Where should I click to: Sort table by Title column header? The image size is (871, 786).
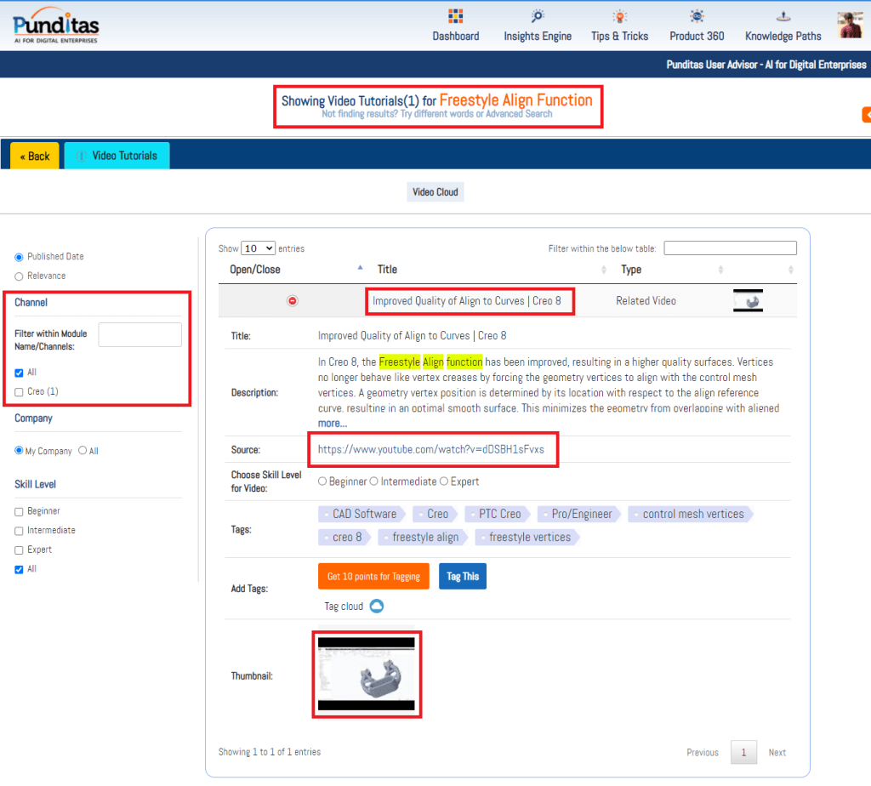pyautogui.click(x=387, y=270)
